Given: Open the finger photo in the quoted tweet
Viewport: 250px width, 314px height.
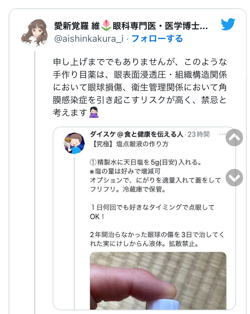Looking at the screenshot, I should pyautogui.click(x=158, y=281).
